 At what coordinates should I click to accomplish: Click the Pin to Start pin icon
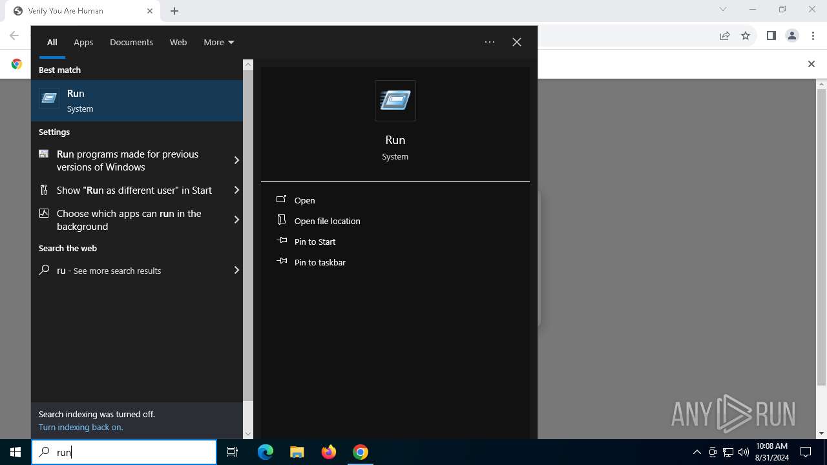tap(282, 241)
